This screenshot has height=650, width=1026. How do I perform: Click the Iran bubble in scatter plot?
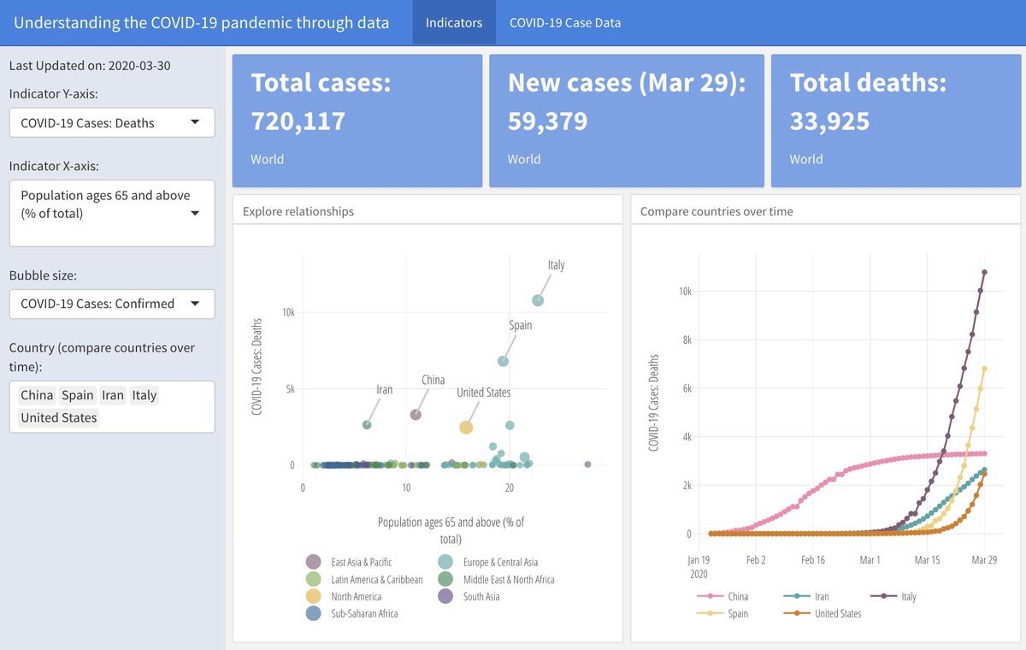(367, 424)
